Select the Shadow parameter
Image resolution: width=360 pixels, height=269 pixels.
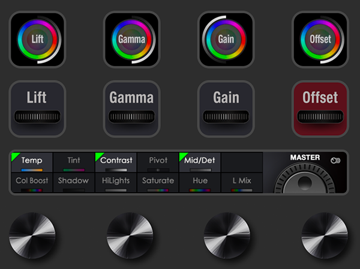[x=74, y=183]
